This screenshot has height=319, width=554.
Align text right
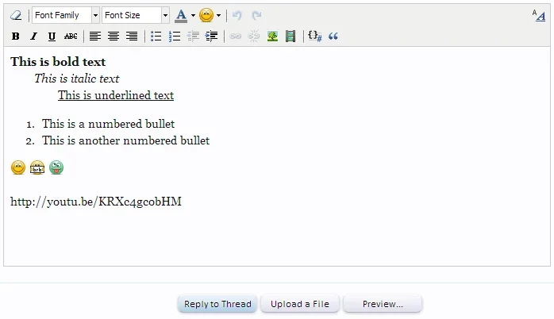tap(132, 36)
